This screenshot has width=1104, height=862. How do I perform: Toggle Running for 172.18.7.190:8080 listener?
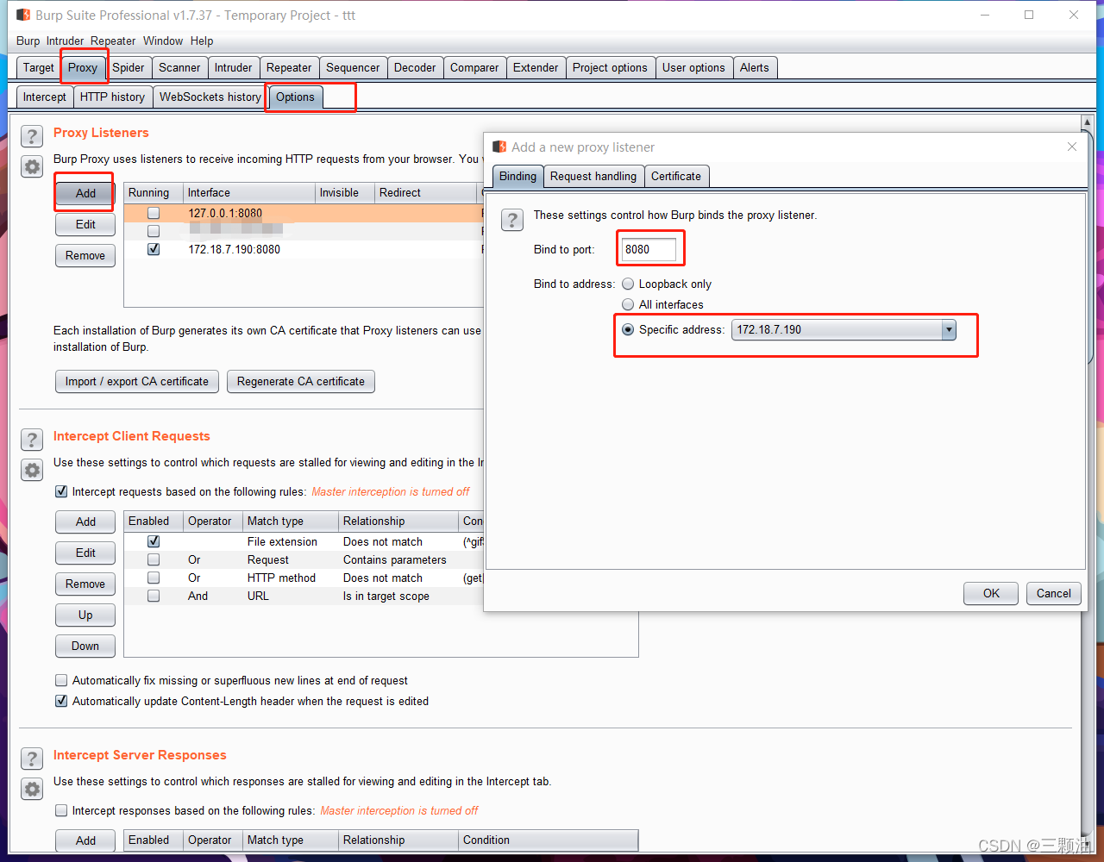pos(154,249)
